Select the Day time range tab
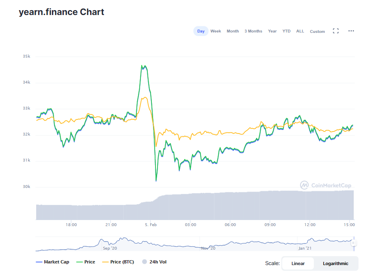The height and width of the screenshot is (274, 365). (x=201, y=31)
